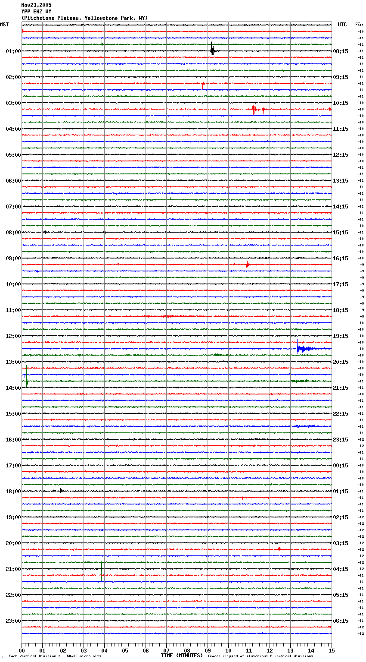The width and height of the screenshot is (366, 662).
Task: Click the 23:15 UTC time label
Action: (x=341, y=440)
